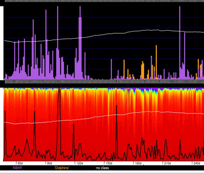
Task: Click the 180d time axis marker
Action: 138,163
